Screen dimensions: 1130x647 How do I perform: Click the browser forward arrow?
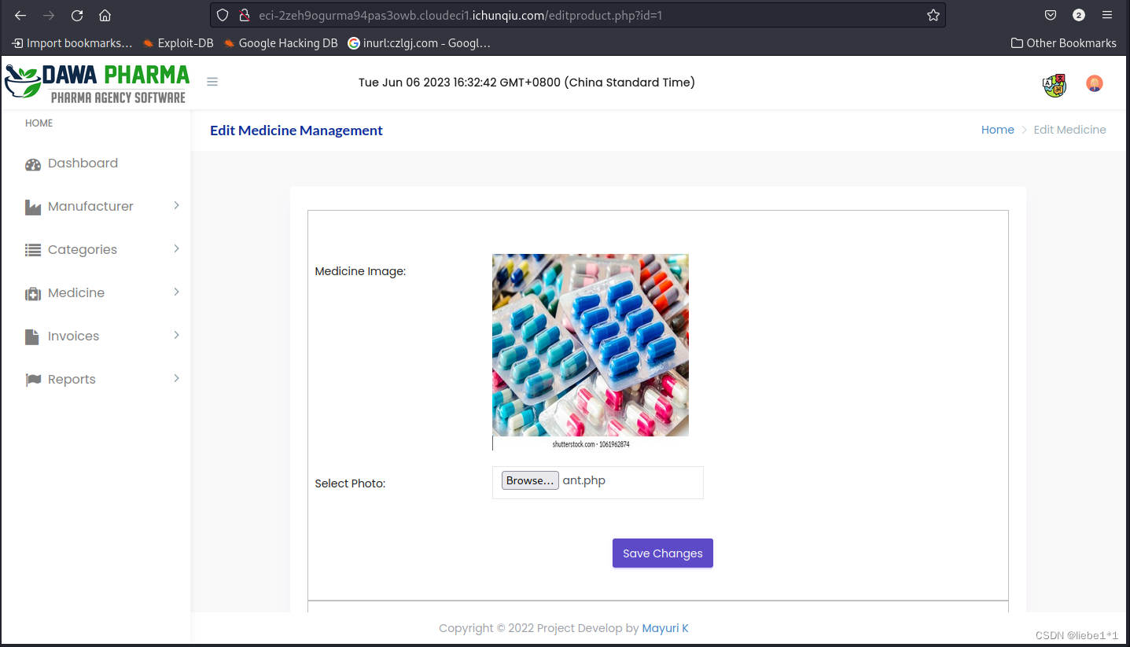coord(49,15)
